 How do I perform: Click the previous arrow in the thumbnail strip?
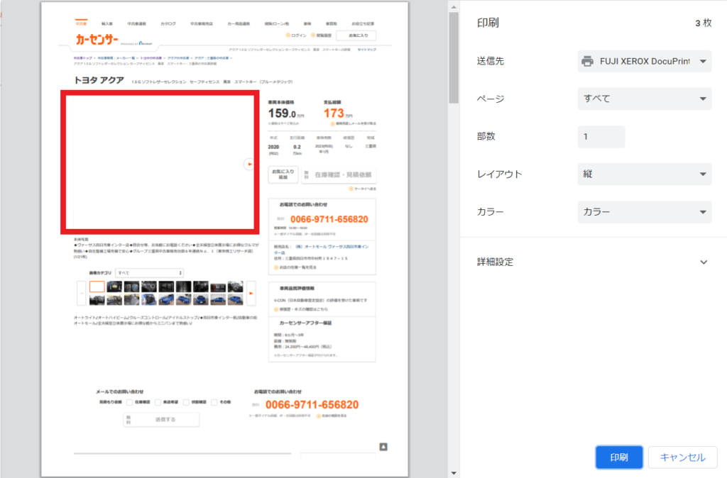pos(81,293)
